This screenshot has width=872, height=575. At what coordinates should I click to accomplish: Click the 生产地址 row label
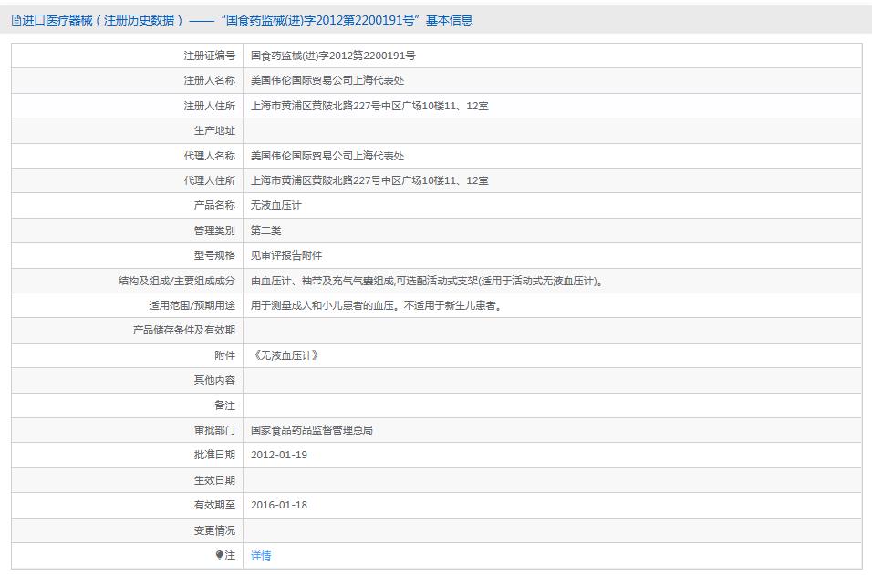(214, 130)
